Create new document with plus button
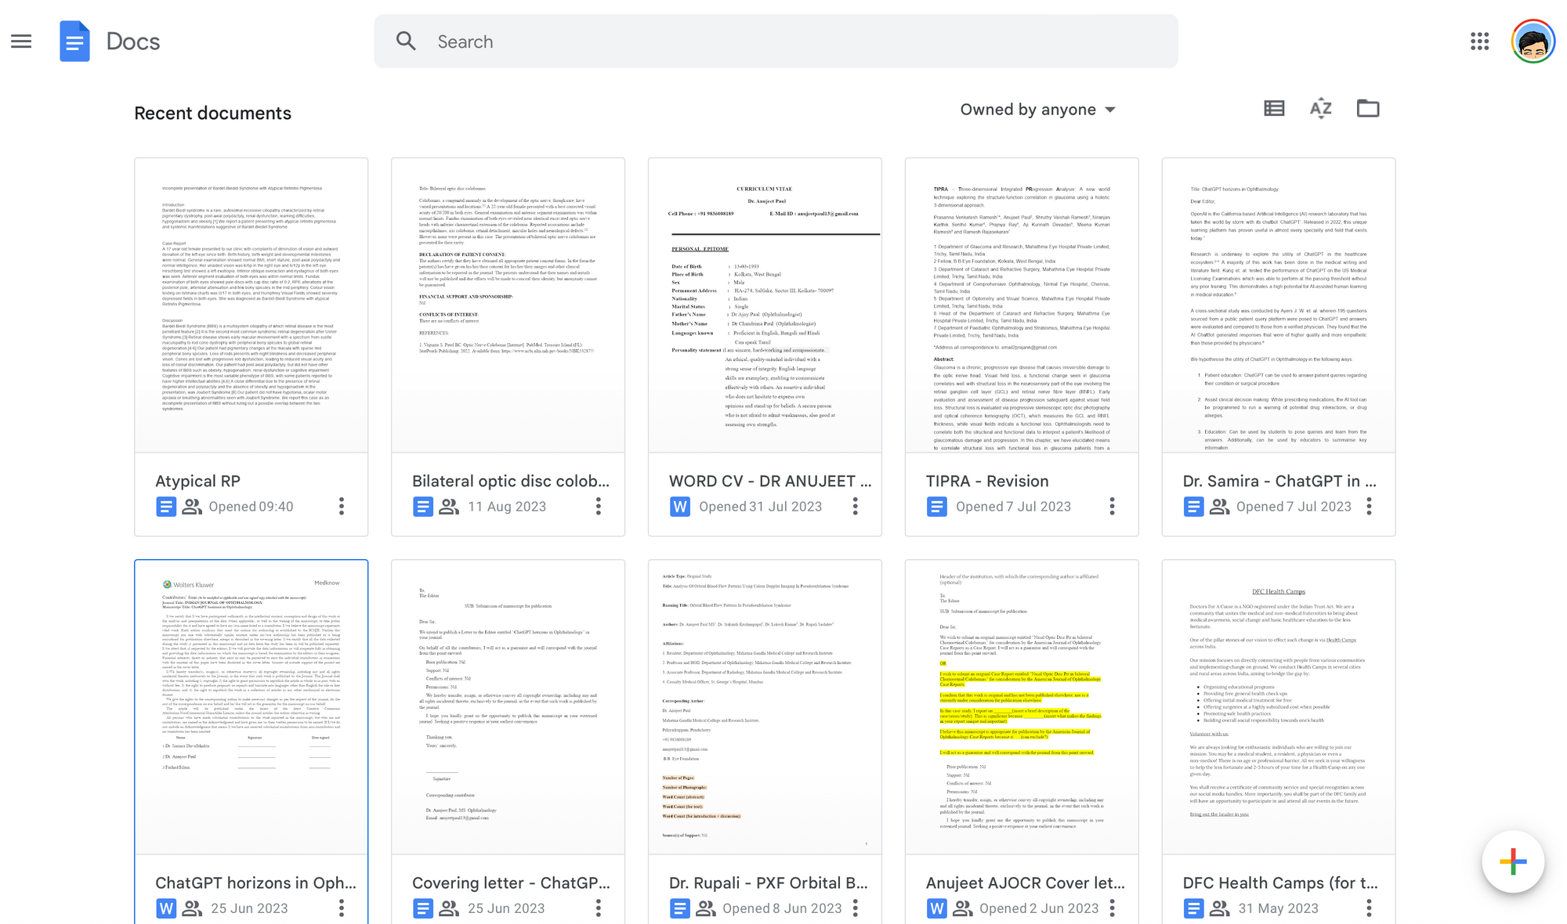 [x=1512, y=862]
